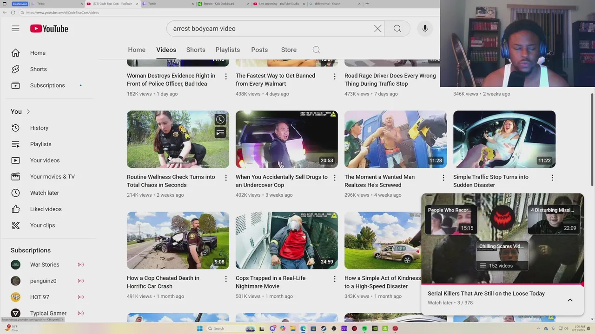Image resolution: width=595 pixels, height=334 pixels.
Task: Open the YouTube hamburger guide menu
Action: tap(15, 28)
